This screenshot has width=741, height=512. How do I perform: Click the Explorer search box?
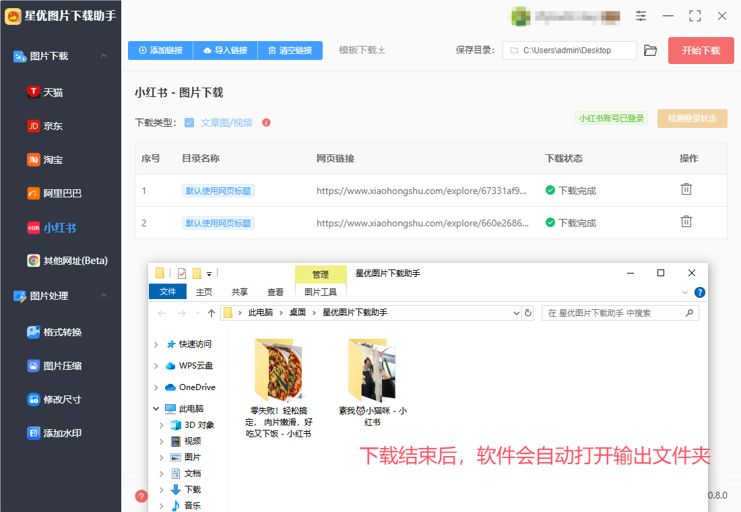[620, 313]
